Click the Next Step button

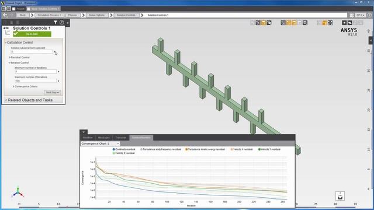52,92
